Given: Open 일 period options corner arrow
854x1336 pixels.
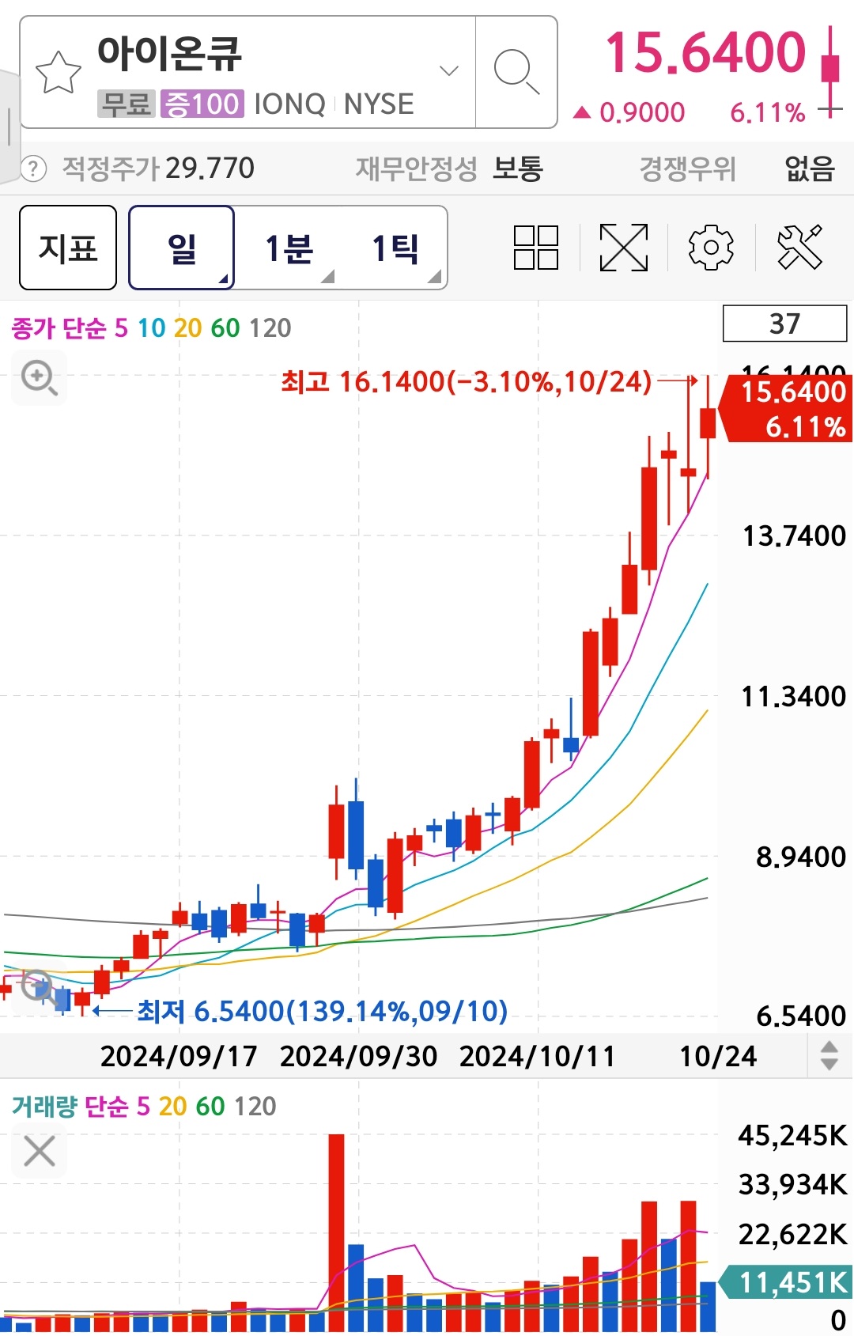Looking at the screenshot, I should [x=224, y=278].
